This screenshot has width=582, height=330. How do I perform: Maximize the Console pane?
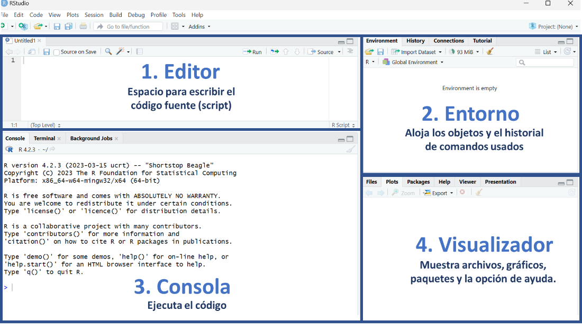click(350, 139)
